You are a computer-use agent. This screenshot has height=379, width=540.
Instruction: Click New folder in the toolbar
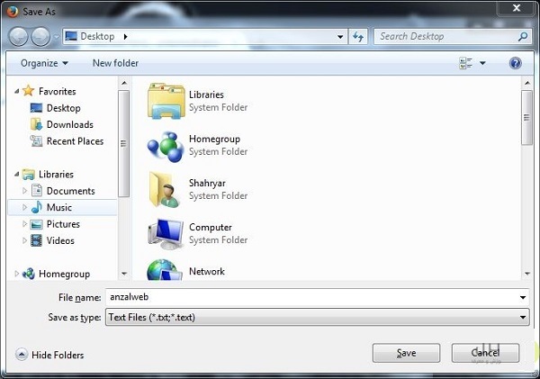115,63
